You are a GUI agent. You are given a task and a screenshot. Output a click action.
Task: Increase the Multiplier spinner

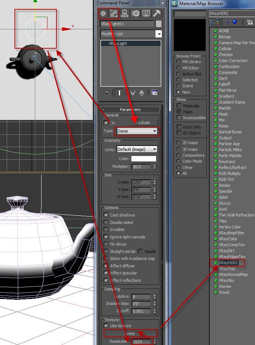(155, 165)
